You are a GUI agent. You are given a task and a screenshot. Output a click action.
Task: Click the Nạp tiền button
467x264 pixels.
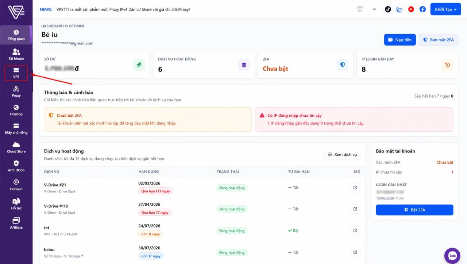400,40
